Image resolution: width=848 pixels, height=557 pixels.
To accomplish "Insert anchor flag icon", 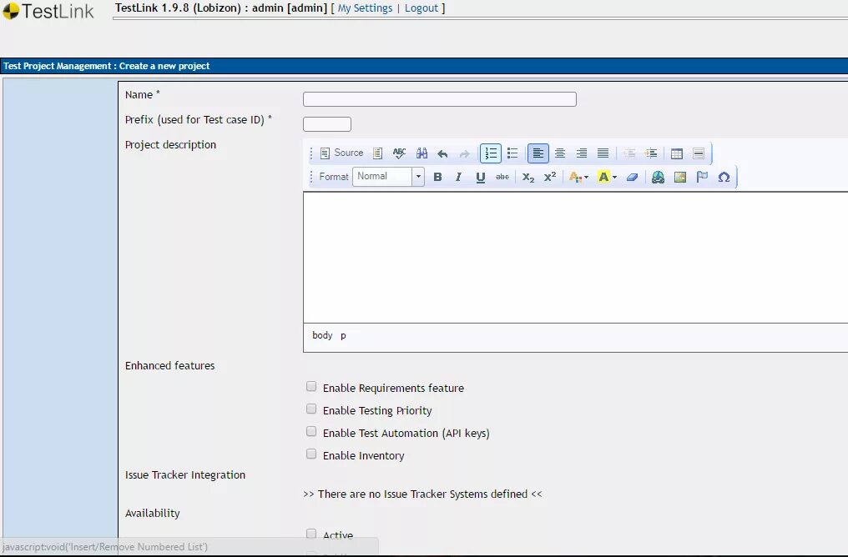I will 702,178.
